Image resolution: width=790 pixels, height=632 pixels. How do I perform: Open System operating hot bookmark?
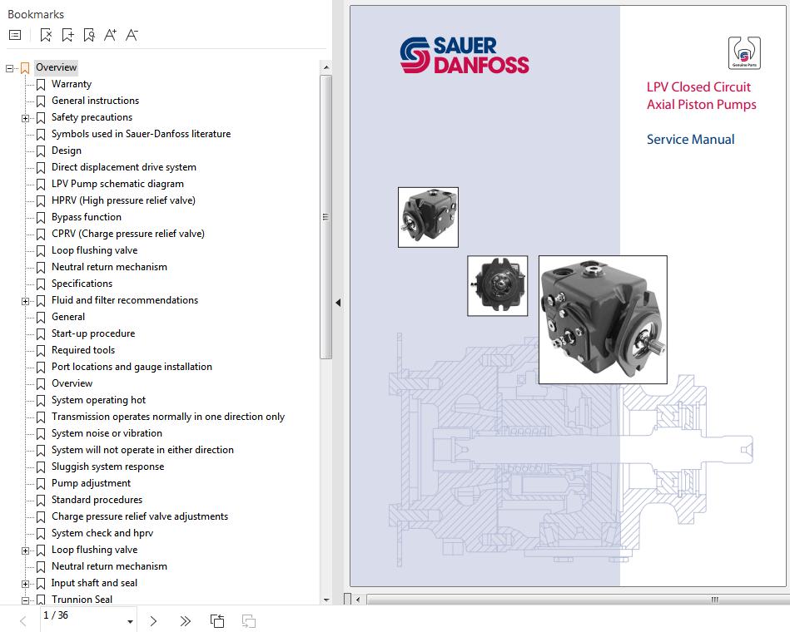[98, 400]
